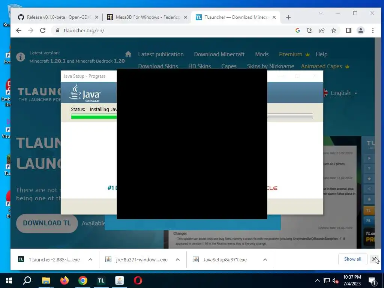Open the Chrome side panel
Viewport: 384px width, 288px height.
pyautogui.click(x=348, y=30)
